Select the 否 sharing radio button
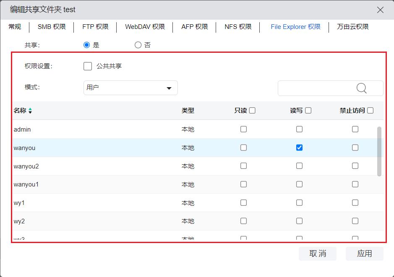This screenshot has width=394, height=277. [138, 45]
